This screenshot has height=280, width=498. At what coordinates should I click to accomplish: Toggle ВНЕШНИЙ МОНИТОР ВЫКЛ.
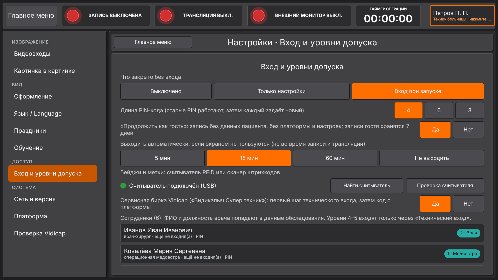click(x=299, y=16)
